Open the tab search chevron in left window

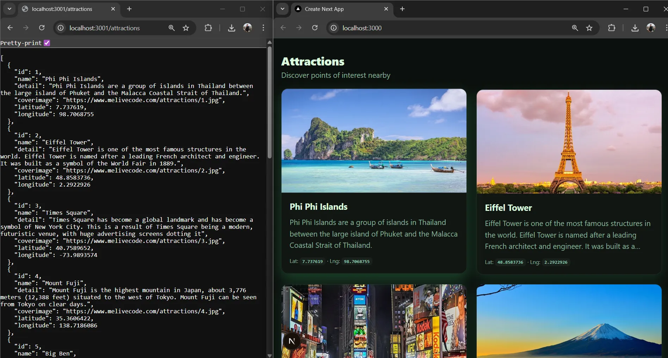pos(9,9)
